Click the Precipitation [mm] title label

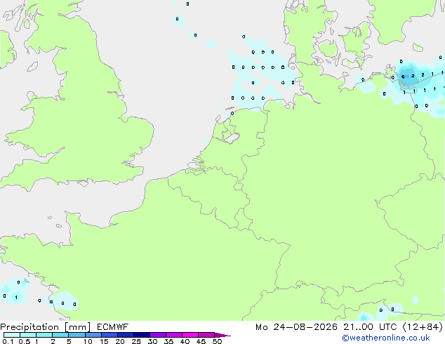click(x=46, y=327)
